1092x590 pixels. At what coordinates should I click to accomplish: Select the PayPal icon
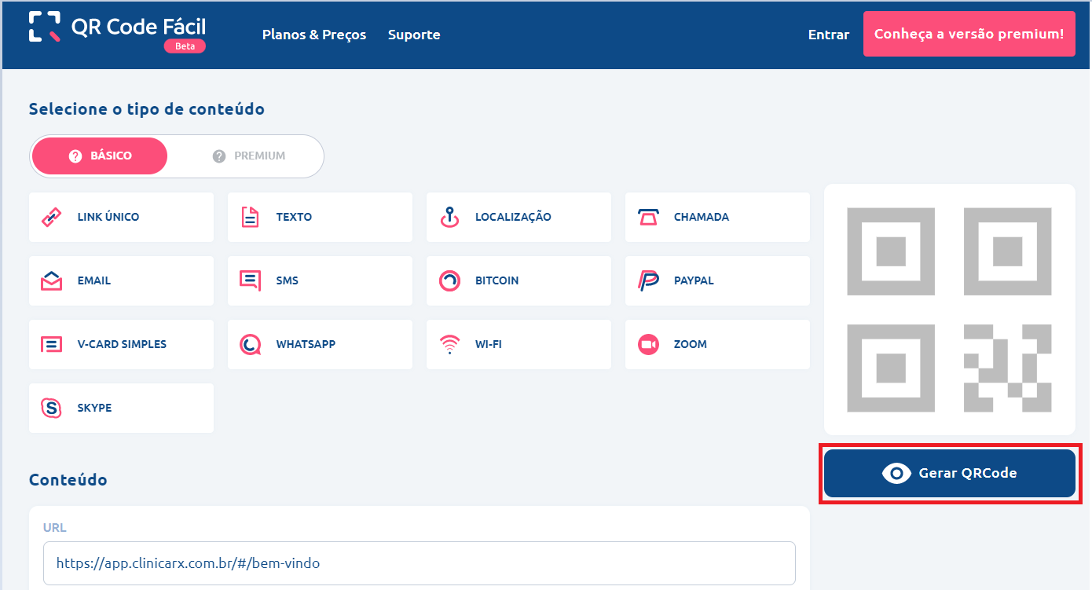648,281
